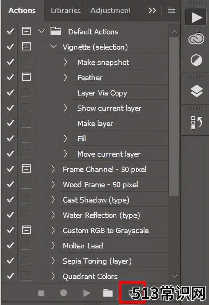The width and height of the screenshot is (209, 305).
Task: Click the Begin recording circle button
Action: point(64,293)
